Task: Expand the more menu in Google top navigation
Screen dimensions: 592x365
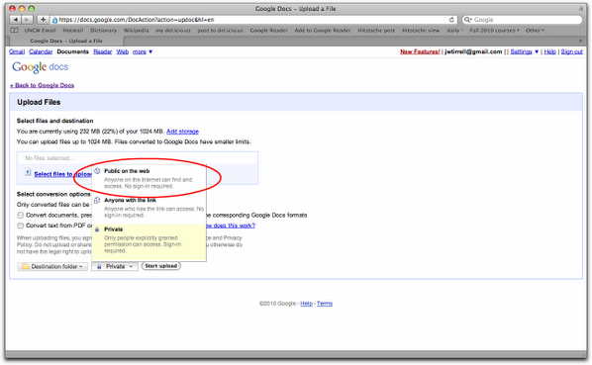Action: click(x=143, y=51)
